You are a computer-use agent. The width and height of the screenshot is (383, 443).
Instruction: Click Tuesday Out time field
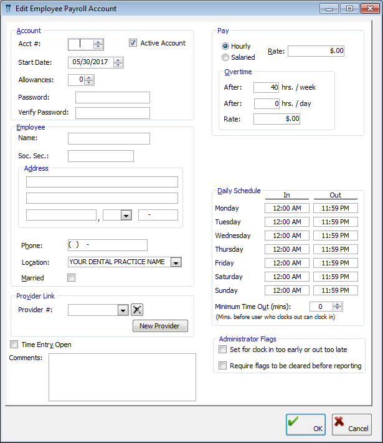pos(336,222)
